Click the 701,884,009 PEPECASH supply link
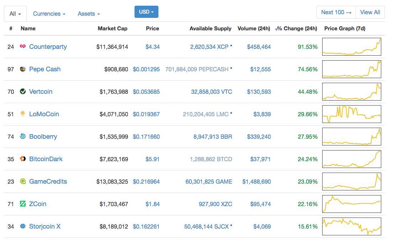This screenshot has height=240, width=393. (x=197, y=69)
